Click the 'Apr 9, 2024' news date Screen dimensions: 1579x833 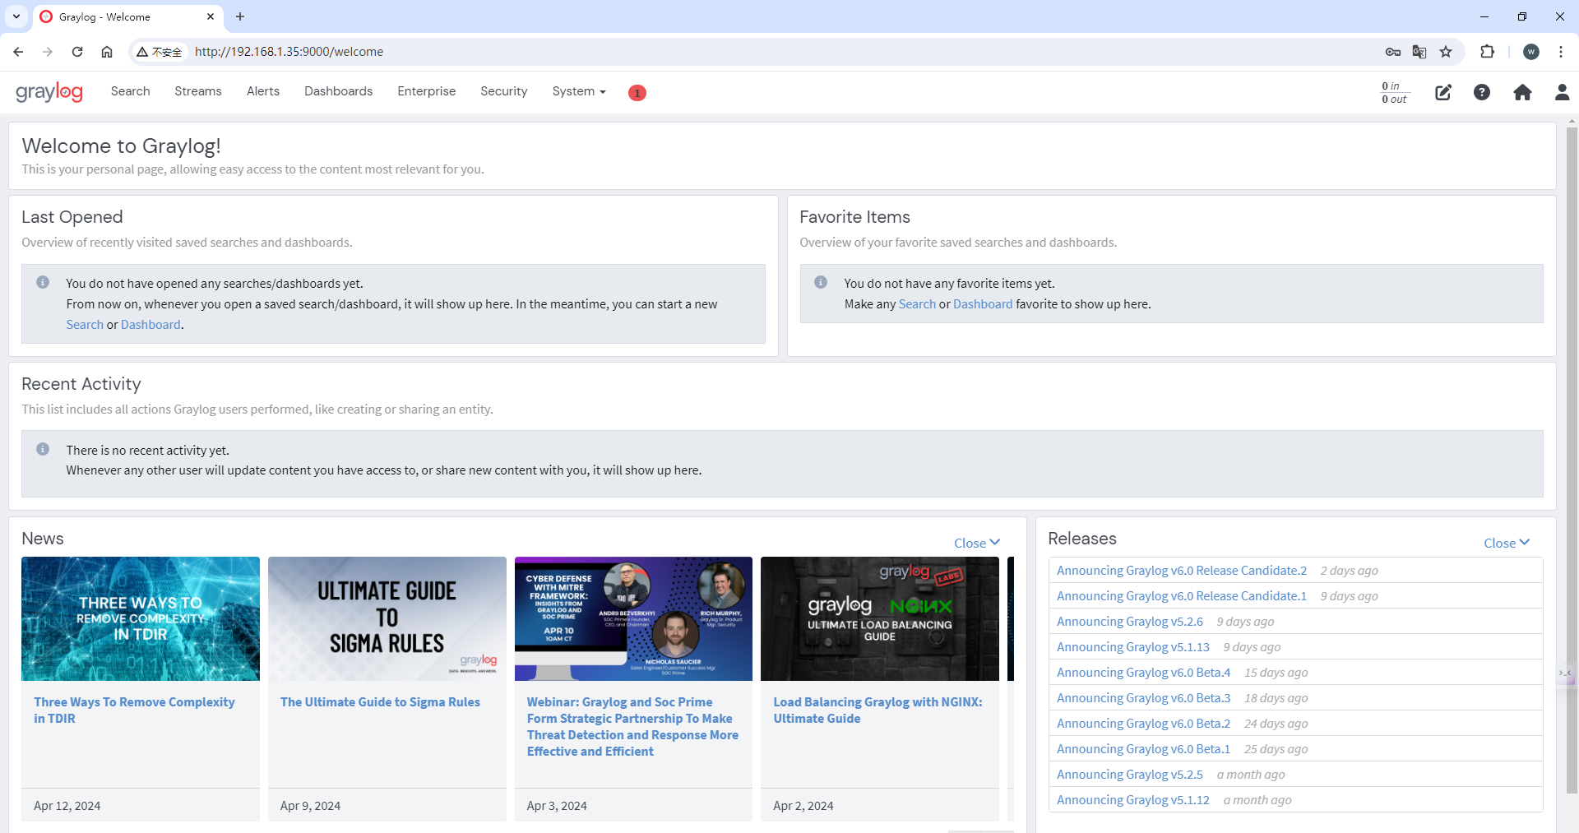(310, 806)
